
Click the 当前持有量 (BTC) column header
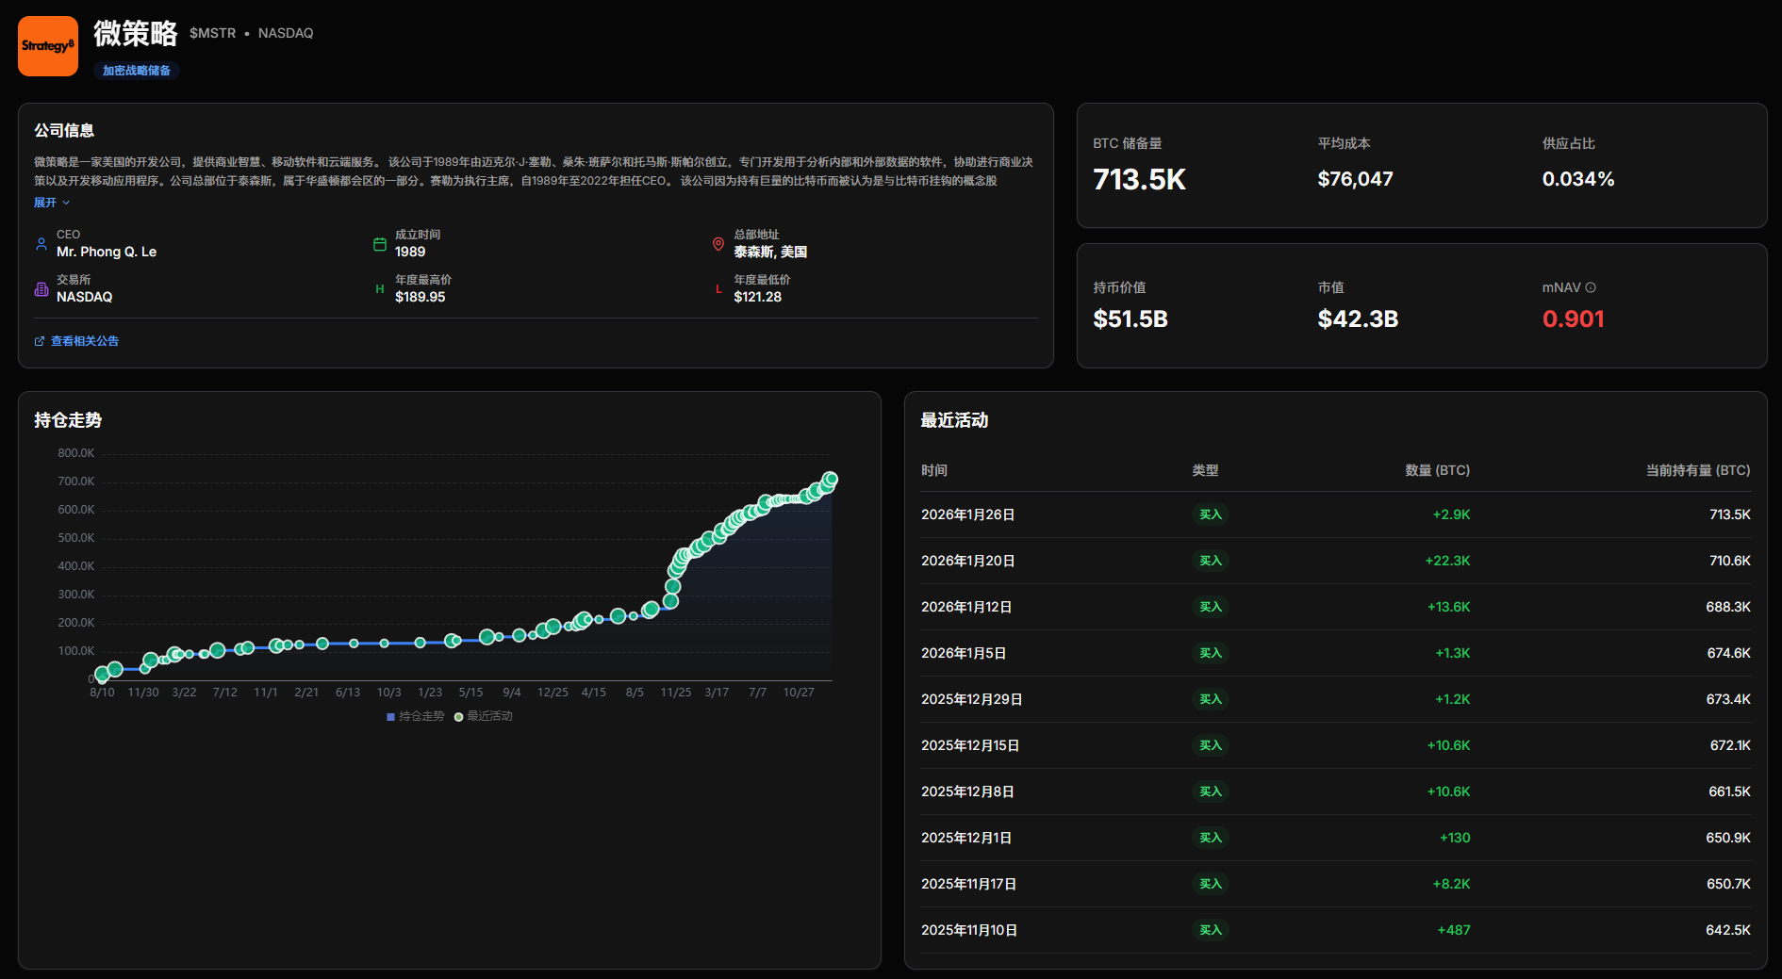point(1697,470)
